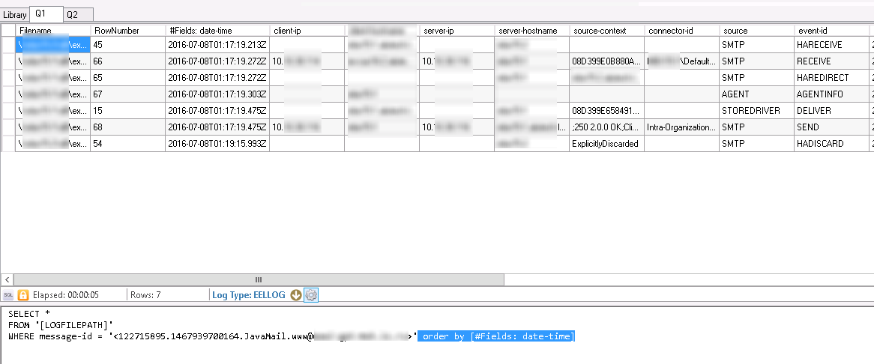Select the AGENTINFO event-id cell
Image resolution: width=874 pixels, height=364 pixels.
[x=819, y=94]
